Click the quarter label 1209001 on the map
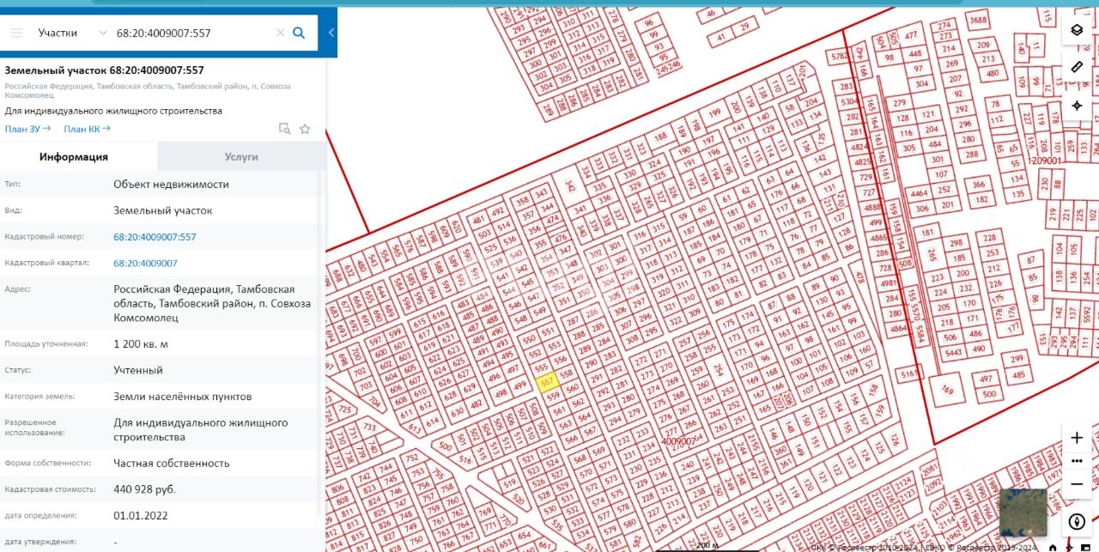The width and height of the screenshot is (1099, 552). point(1045,161)
